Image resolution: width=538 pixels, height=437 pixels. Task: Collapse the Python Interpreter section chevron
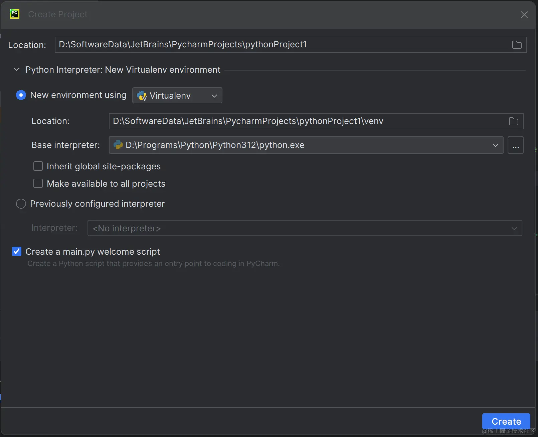(x=17, y=70)
